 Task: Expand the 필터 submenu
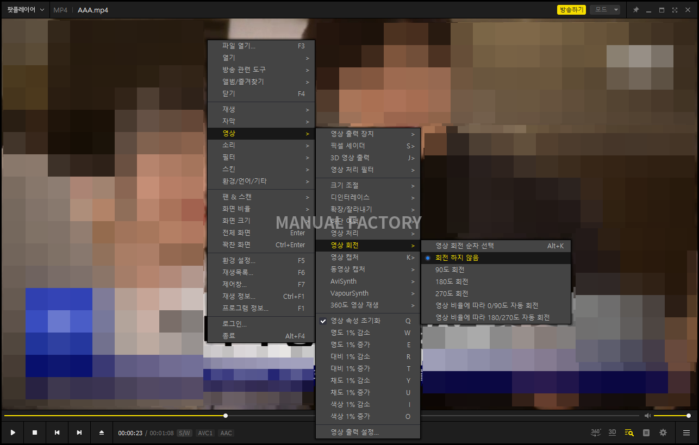coord(261,157)
